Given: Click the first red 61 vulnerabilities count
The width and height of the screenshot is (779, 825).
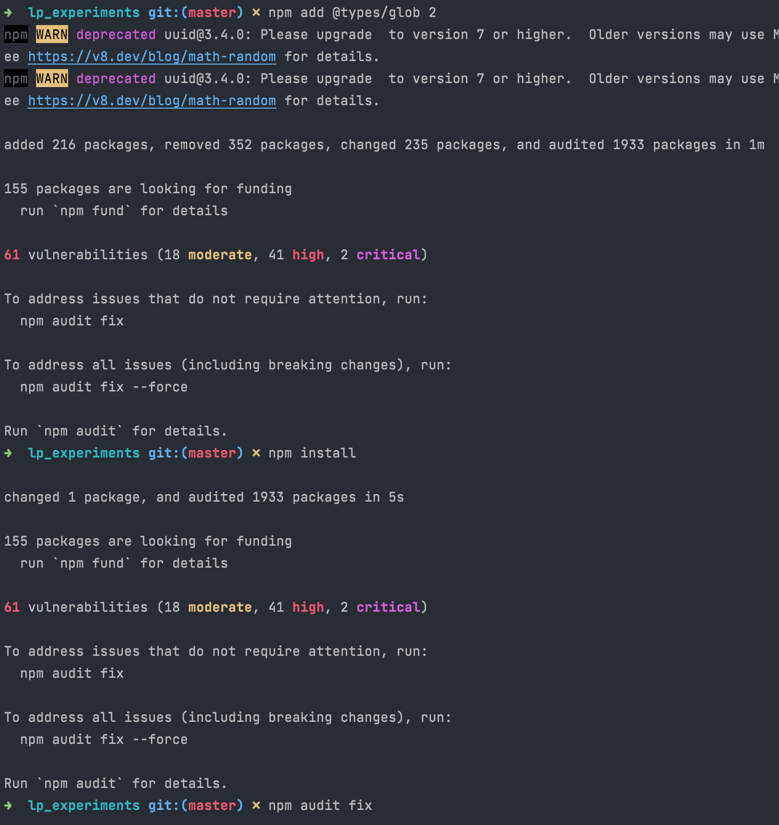Looking at the screenshot, I should coord(12,255).
